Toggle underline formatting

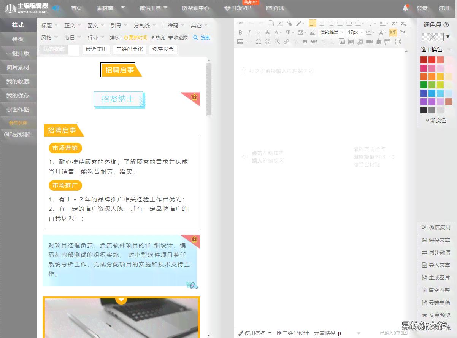[x=258, y=32]
